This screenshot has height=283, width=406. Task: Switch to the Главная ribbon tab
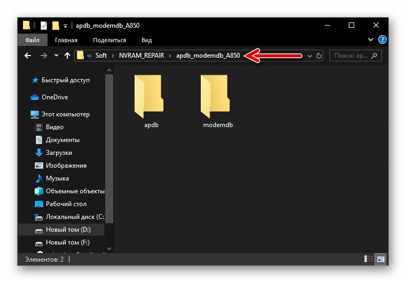click(66, 40)
